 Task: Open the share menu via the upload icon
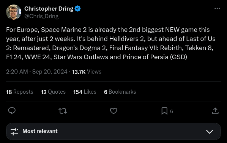tap(215, 111)
